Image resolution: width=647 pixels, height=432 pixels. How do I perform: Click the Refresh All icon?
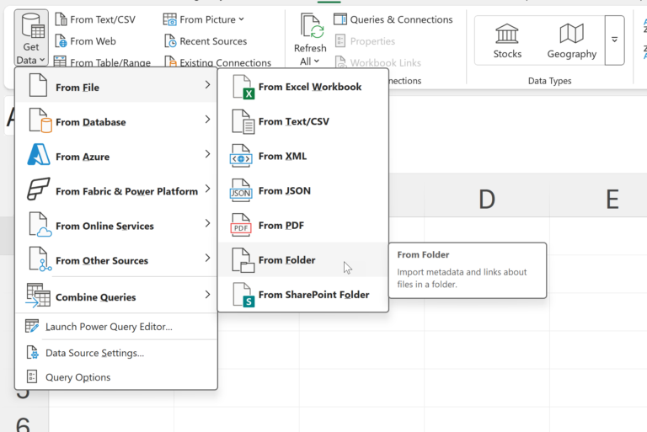pyautogui.click(x=311, y=27)
